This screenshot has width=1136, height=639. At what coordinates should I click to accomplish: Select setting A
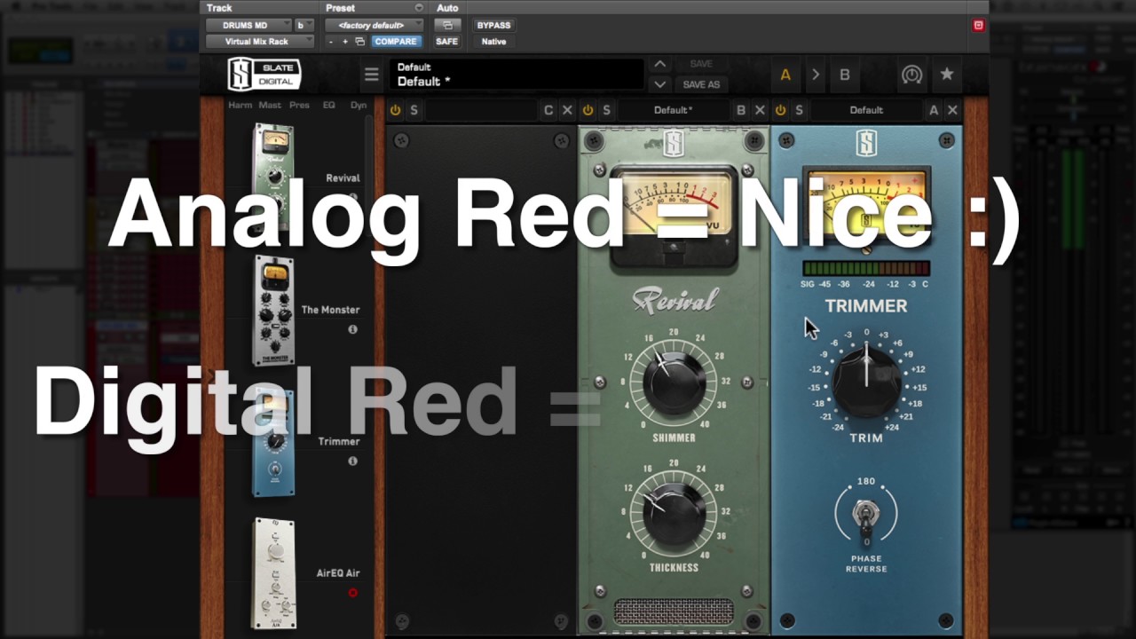[785, 75]
